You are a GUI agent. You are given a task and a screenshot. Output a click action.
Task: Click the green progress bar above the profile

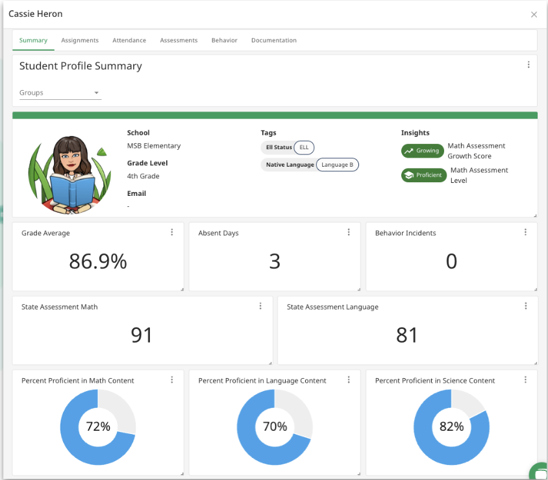tap(274, 115)
